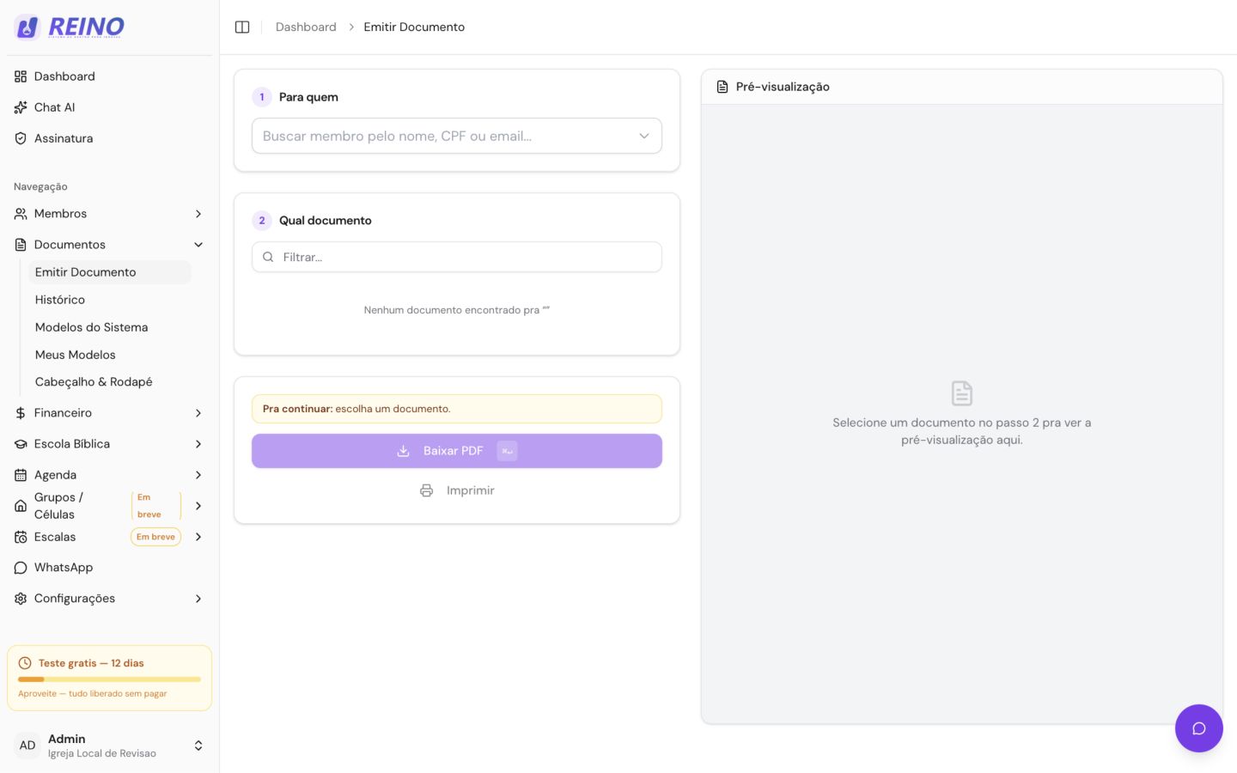Screen dimensions: 1237x773
Task: Click the Em breve badge on Grupos / Células
Action: tap(155, 506)
